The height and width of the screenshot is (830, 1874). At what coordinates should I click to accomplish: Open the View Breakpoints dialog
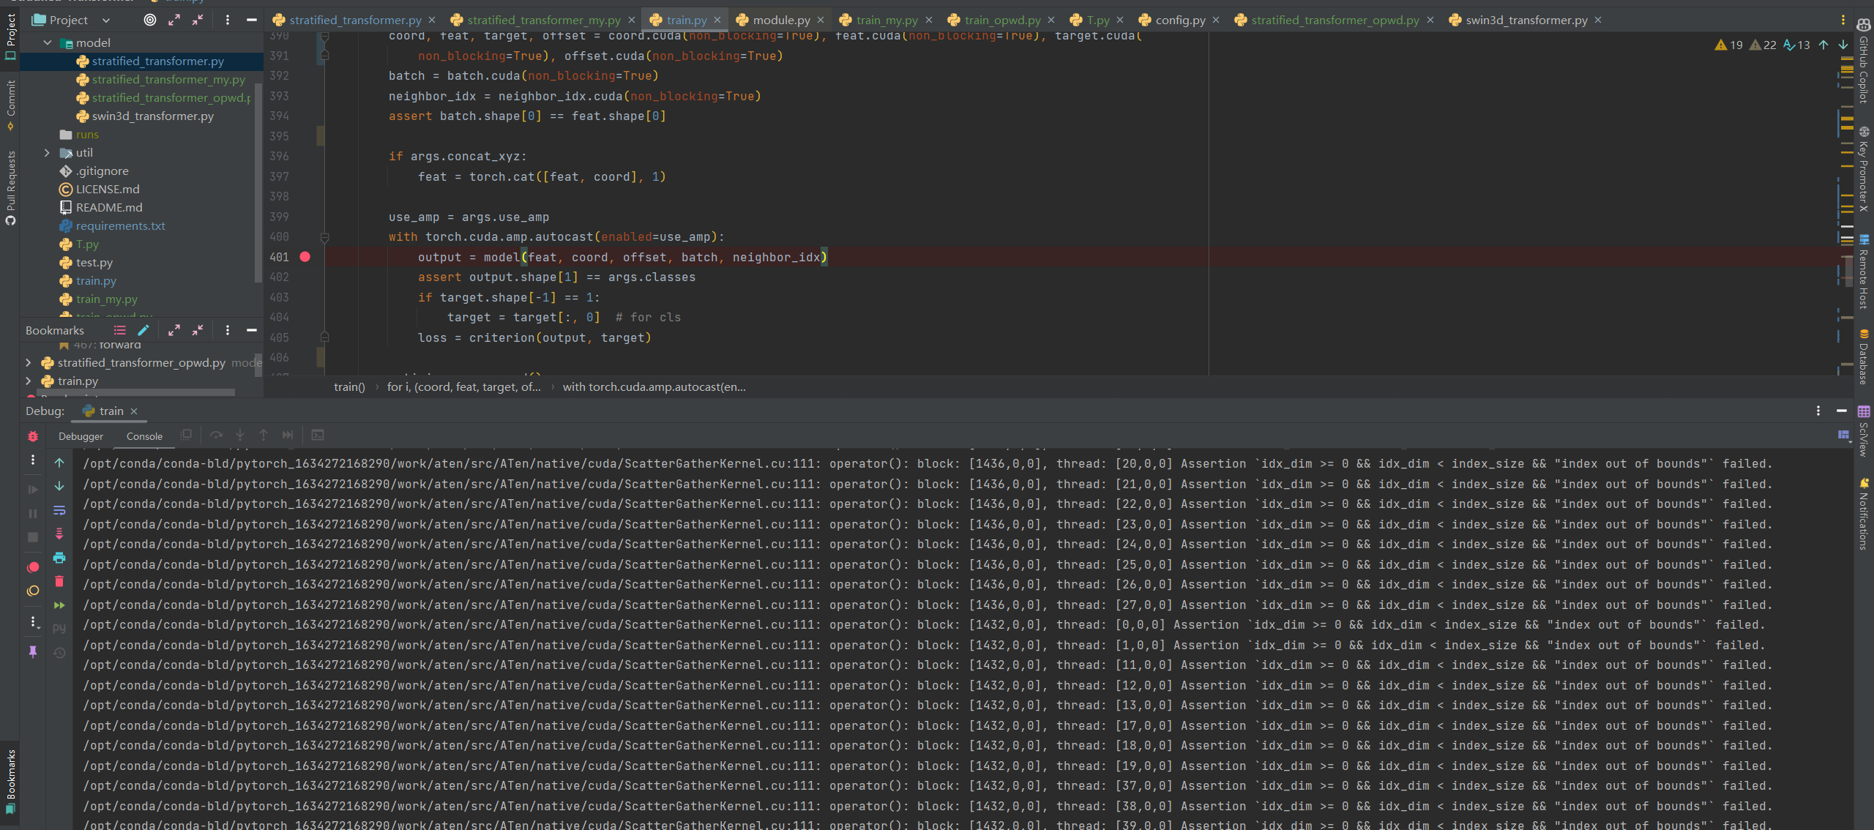click(33, 567)
